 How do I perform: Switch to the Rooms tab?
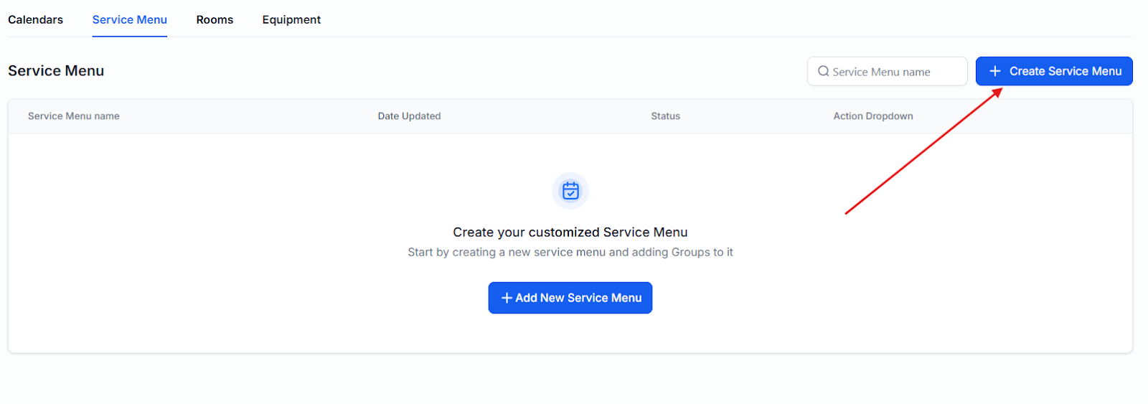click(215, 19)
